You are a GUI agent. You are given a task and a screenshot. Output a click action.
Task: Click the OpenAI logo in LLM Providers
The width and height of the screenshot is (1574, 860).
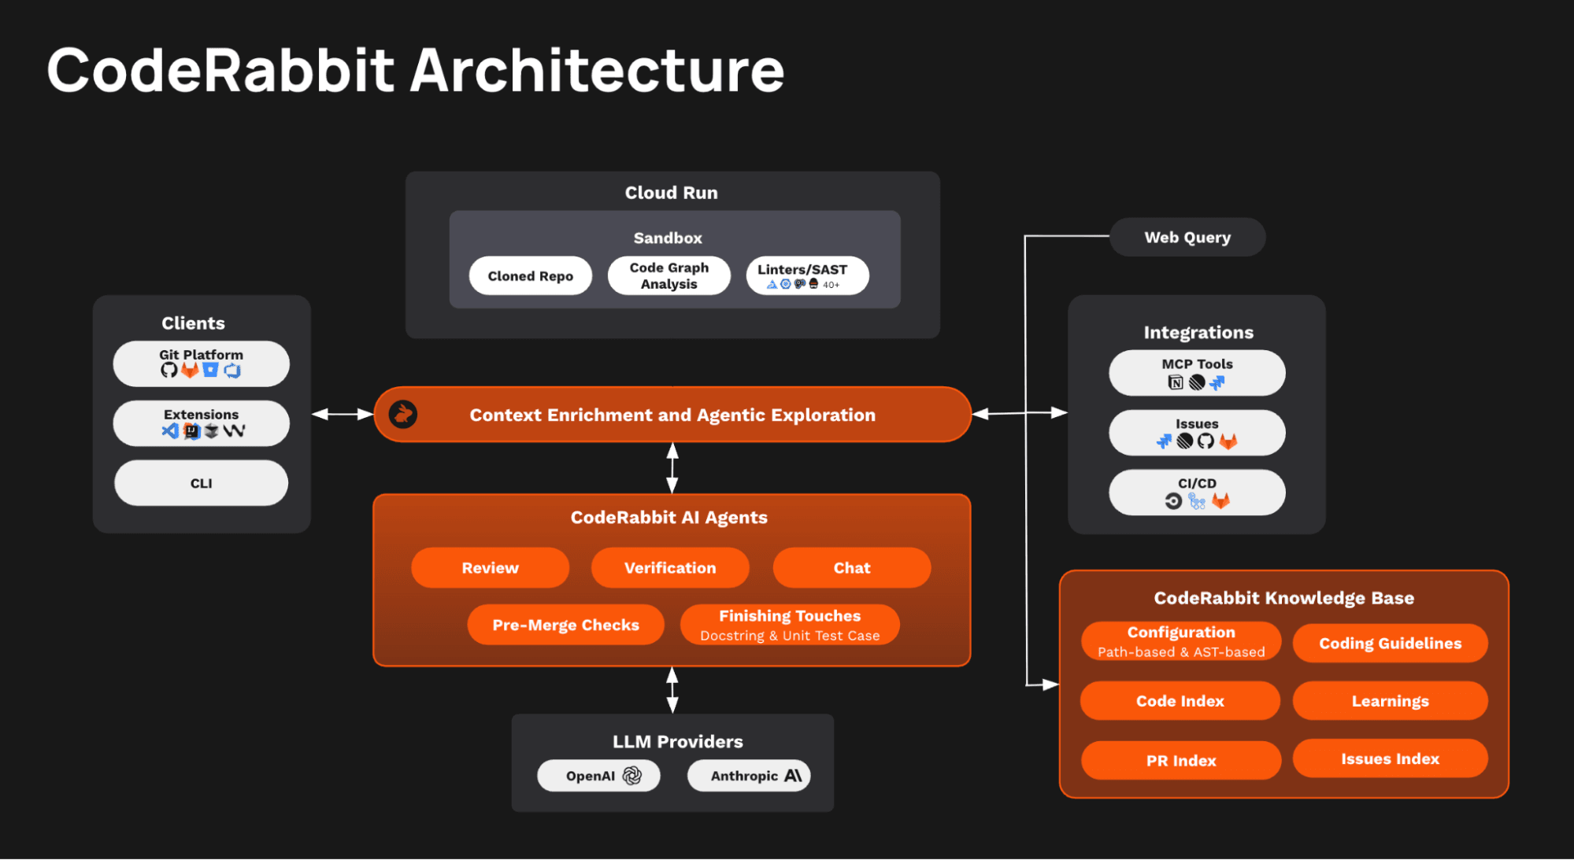click(632, 776)
